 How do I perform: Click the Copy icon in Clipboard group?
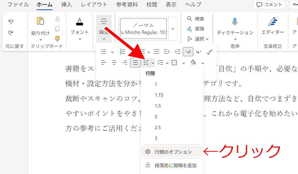click(57, 29)
